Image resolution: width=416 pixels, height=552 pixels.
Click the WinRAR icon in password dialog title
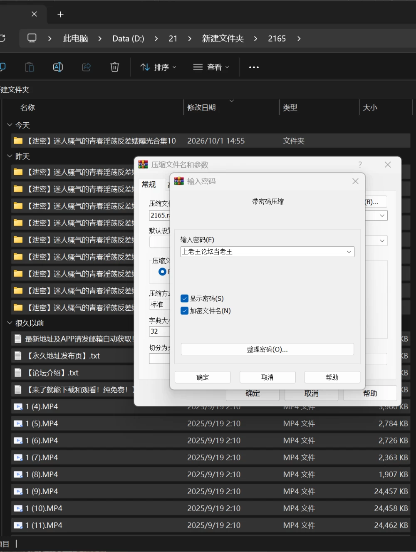click(x=179, y=181)
